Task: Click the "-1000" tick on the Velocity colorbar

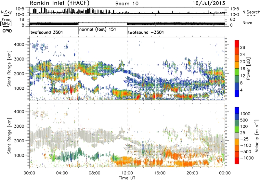Action: coord(247,158)
